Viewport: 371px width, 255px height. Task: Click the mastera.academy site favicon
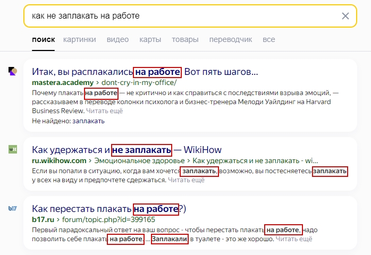click(x=13, y=71)
